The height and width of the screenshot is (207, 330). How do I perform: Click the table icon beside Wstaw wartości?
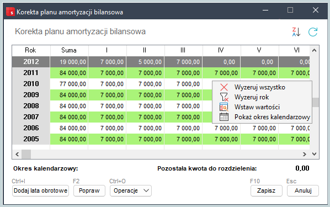224,107
